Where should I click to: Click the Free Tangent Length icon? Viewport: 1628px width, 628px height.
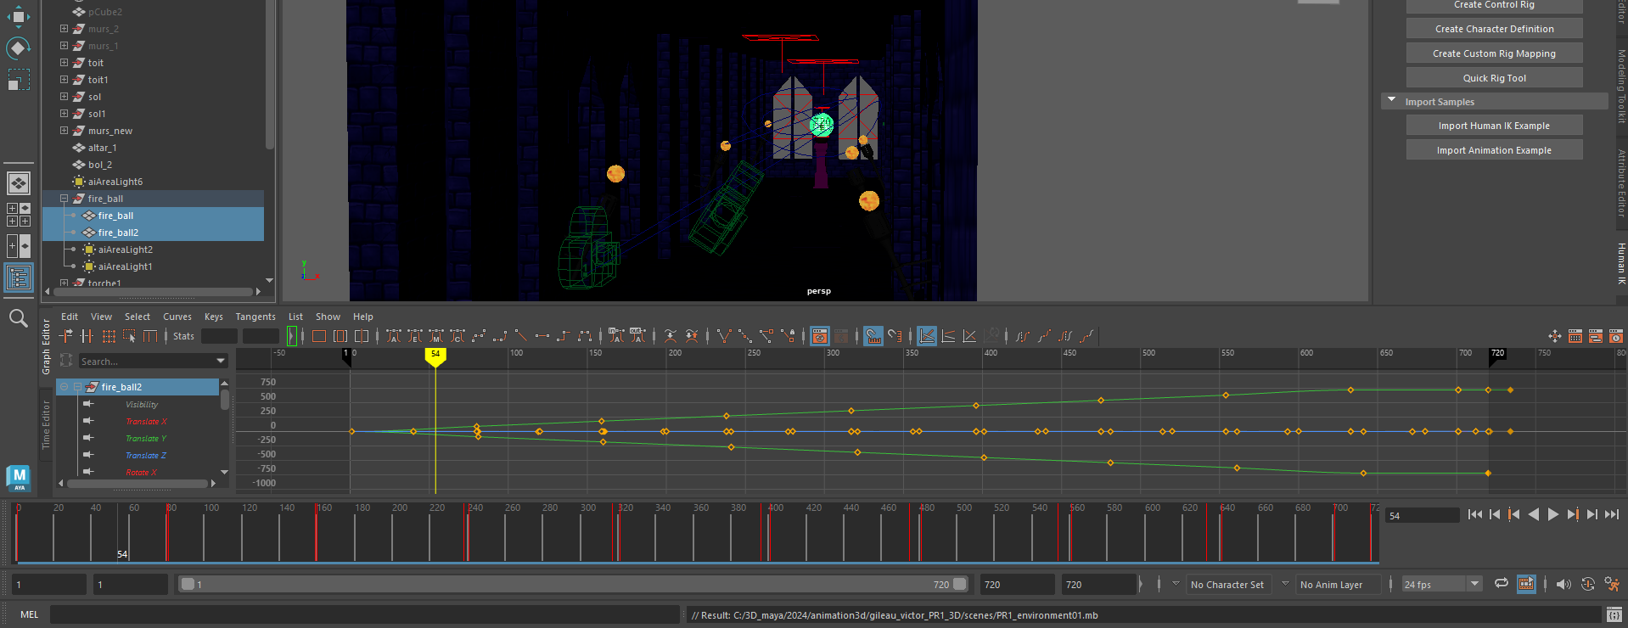click(x=766, y=336)
